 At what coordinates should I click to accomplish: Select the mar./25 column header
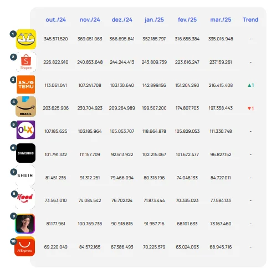click(221, 20)
